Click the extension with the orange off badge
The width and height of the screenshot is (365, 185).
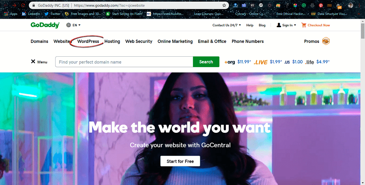[339, 6]
